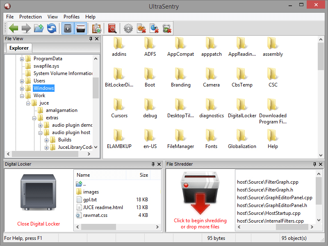Clear internet history globe icon
Image resolution: width=328 pixels, height=246 pixels.
tap(154, 28)
